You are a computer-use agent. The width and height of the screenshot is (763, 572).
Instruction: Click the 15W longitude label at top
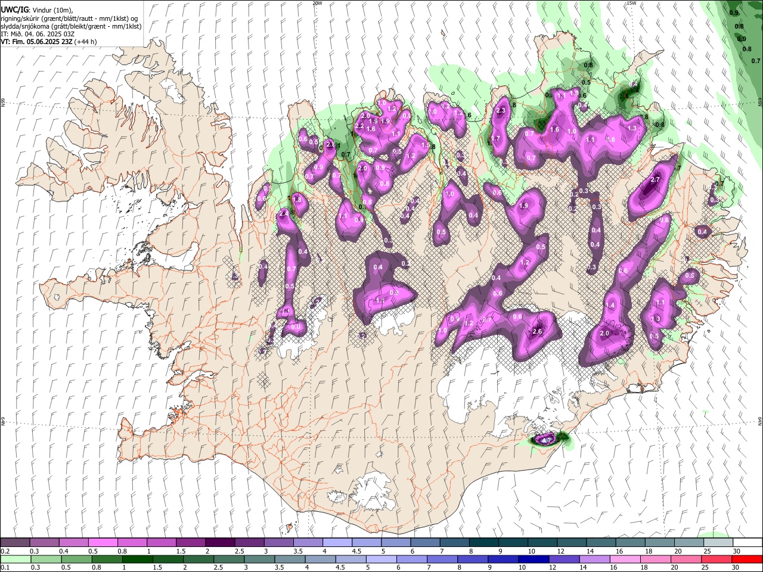[x=632, y=3]
